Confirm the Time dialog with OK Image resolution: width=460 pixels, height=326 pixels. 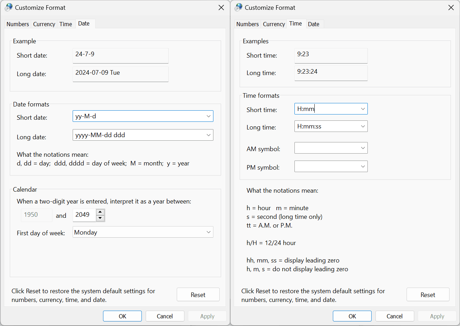tap(352, 316)
